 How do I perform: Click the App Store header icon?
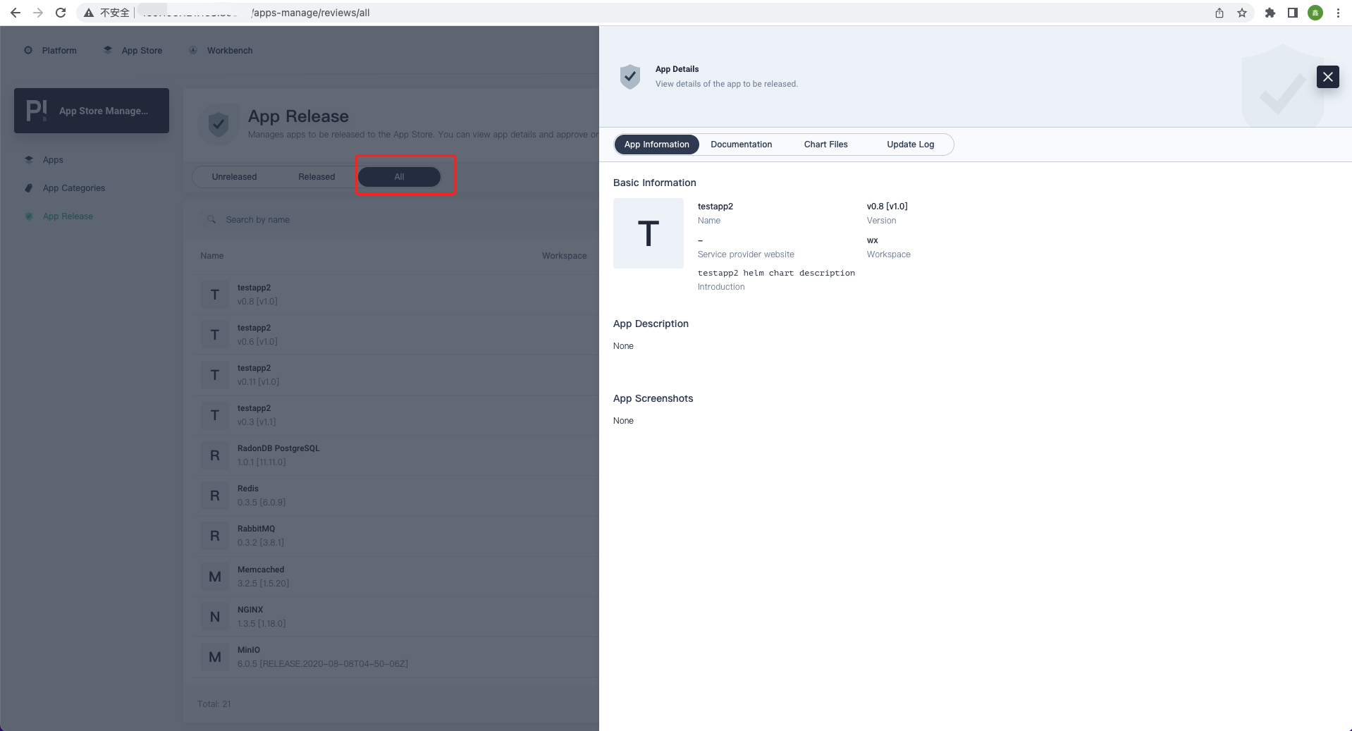[108, 50]
